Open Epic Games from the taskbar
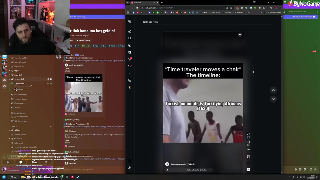320x180 pixels. coord(67,177)
